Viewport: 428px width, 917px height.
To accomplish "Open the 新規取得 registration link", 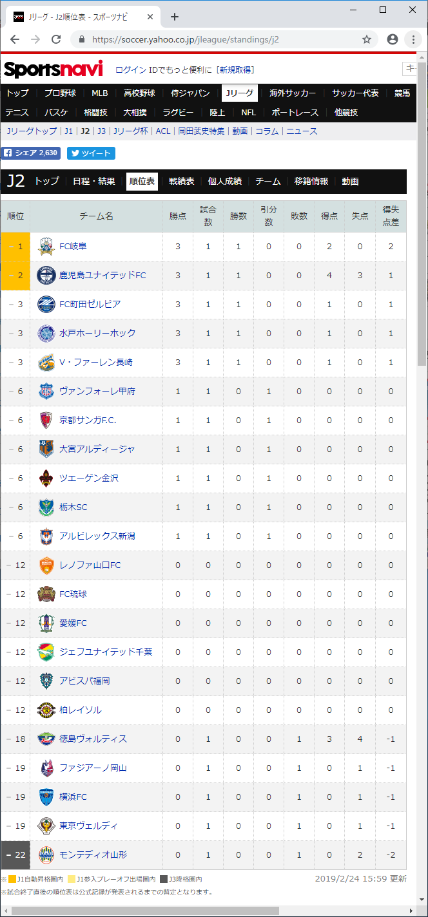I will point(235,70).
